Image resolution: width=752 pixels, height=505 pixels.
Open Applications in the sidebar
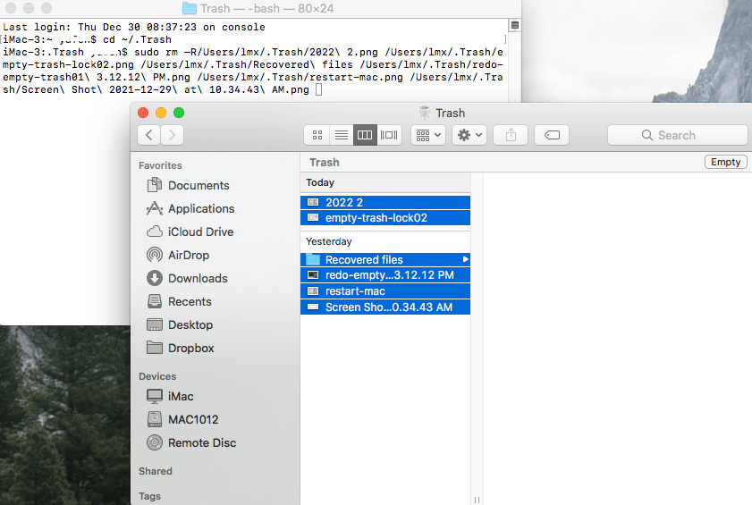pyautogui.click(x=201, y=208)
